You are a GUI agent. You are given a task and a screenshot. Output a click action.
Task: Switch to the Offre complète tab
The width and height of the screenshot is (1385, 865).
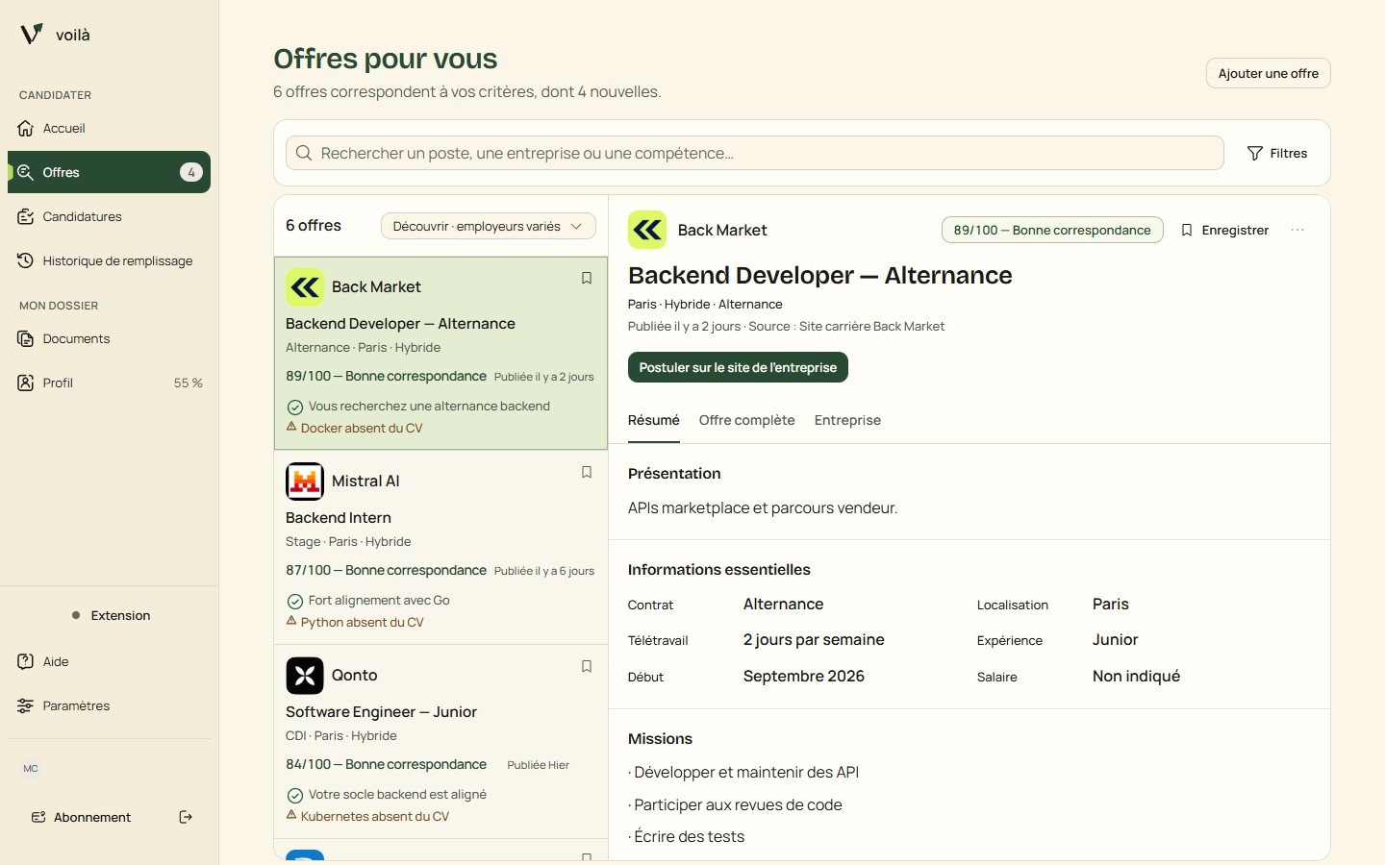(x=746, y=420)
